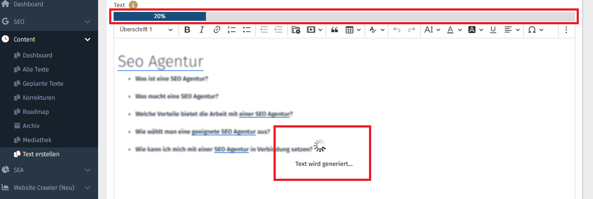Expand the highlight dropdown arrow

(x=382, y=30)
